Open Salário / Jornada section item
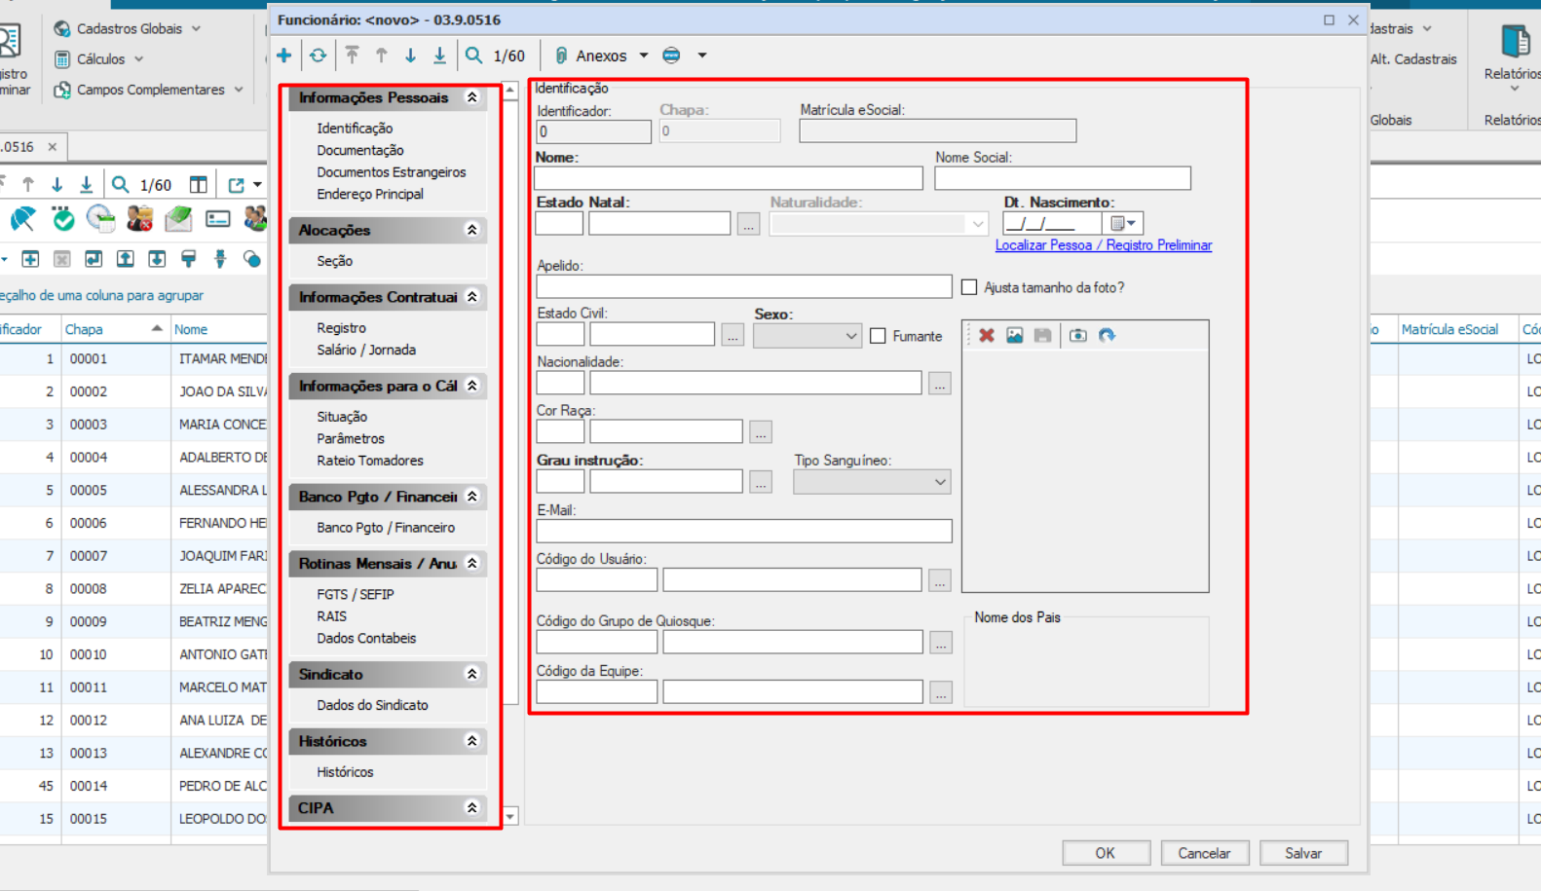 point(365,350)
